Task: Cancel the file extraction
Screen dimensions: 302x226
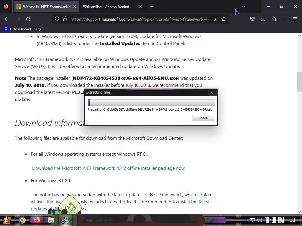Action: [x=203, y=118]
